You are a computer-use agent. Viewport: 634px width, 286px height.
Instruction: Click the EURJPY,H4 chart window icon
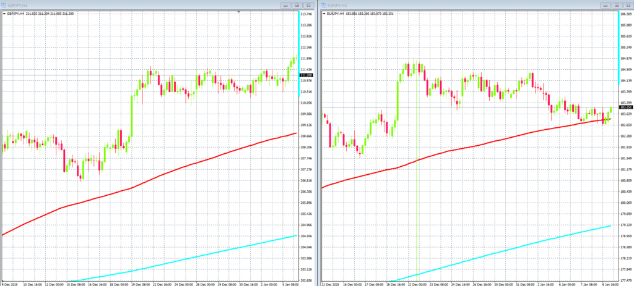point(324,4)
